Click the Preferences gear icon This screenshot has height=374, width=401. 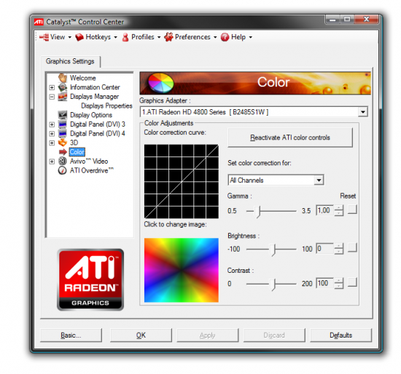(168, 37)
